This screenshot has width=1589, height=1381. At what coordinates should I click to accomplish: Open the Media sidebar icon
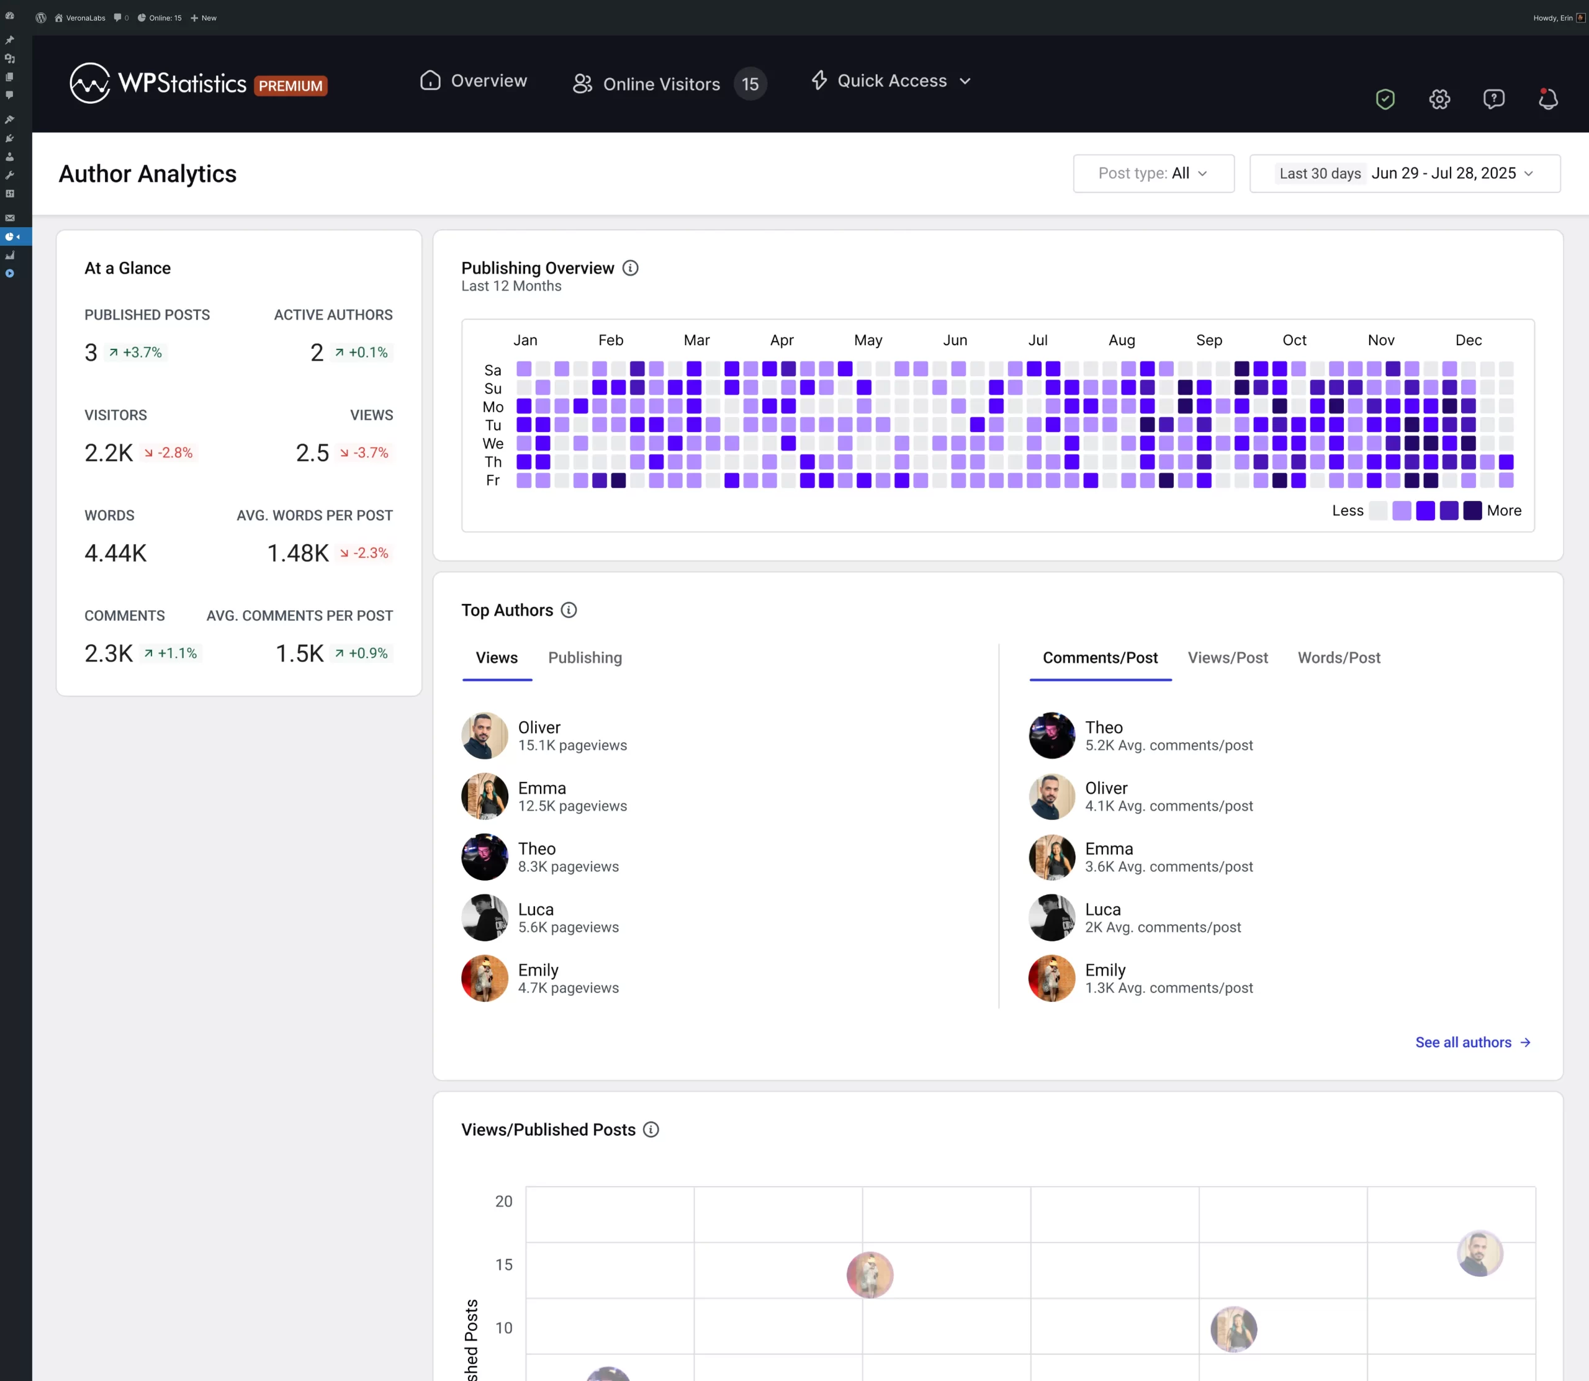coord(9,58)
